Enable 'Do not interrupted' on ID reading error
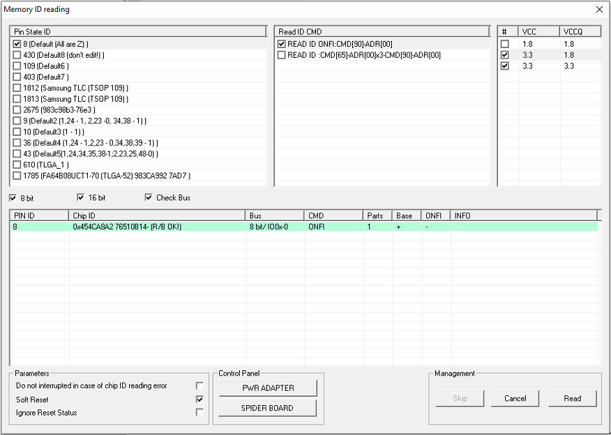Screen dimensions: 611x435 pos(200,386)
